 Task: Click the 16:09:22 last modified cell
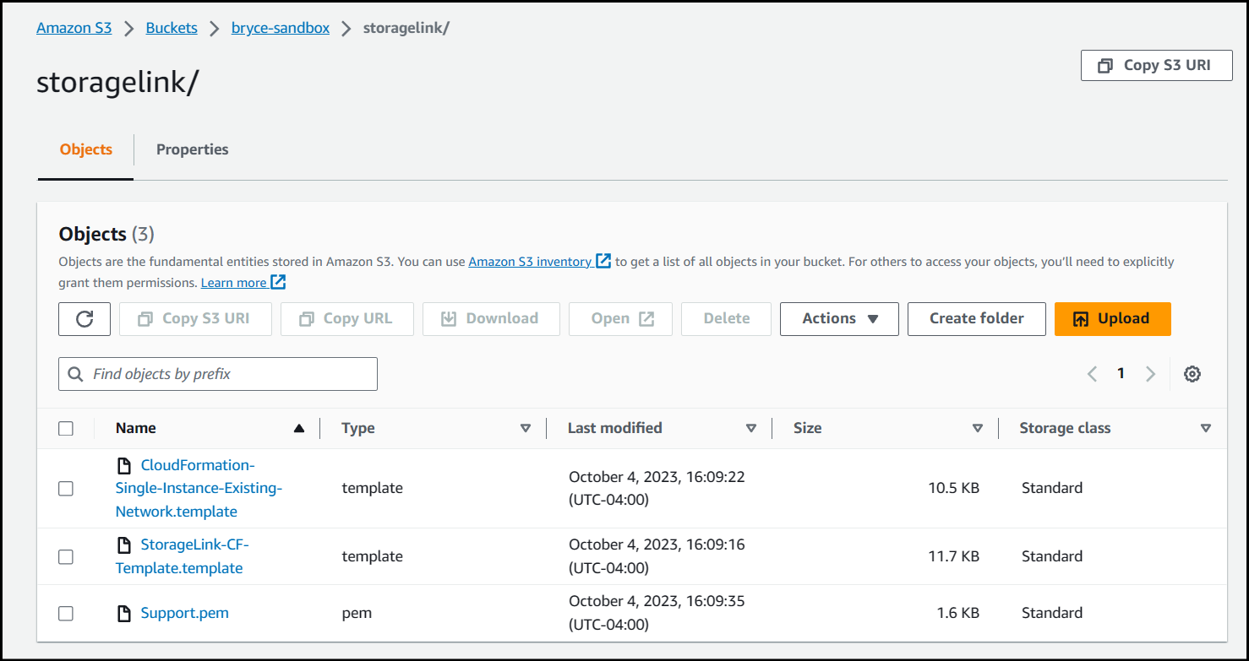coord(657,489)
